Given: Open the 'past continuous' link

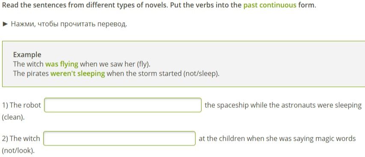Looking at the screenshot, I should click(270, 5).
